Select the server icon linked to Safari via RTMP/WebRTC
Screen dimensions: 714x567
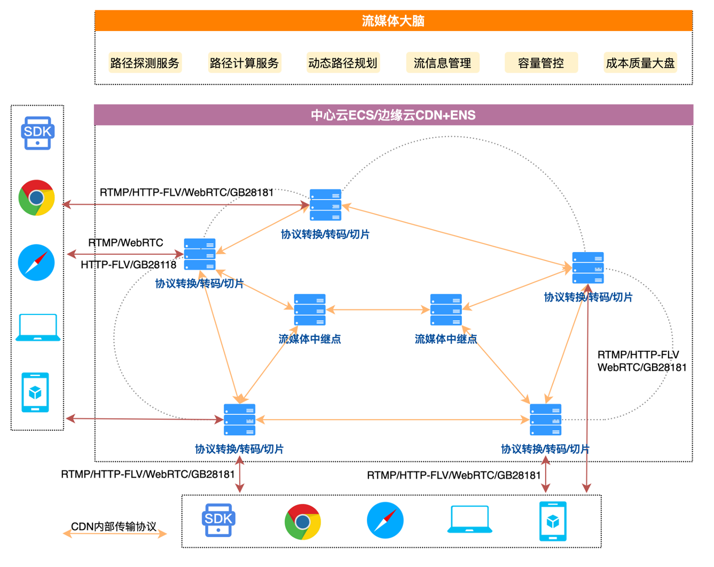(200, 255)
